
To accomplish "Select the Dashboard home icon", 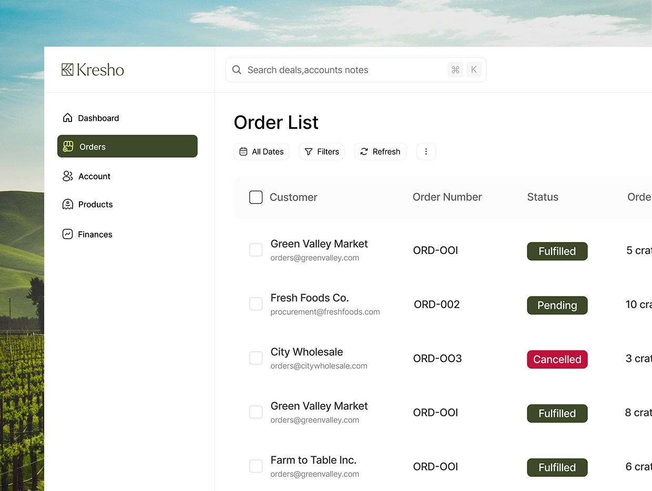I will [68, 118].
